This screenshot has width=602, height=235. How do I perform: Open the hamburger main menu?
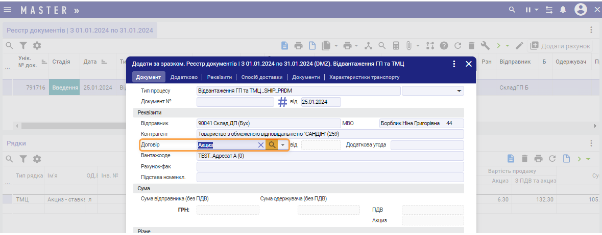pyautogui.click(x=8, y=10)
